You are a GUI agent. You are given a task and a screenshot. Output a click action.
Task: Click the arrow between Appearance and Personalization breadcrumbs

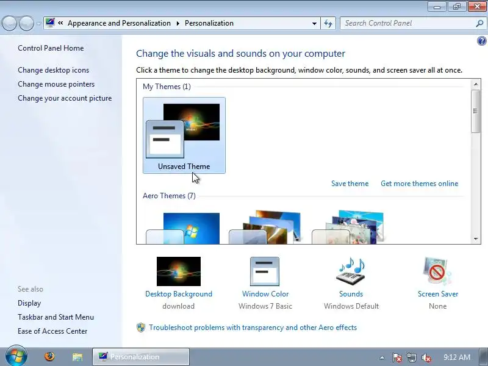click(178, 23)
